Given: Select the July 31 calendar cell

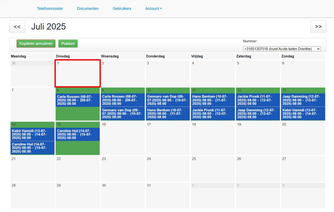Looking at the screenshot, I should click(x=167, y=195).
